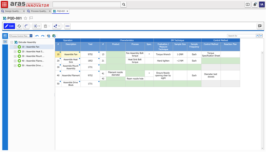Click the green icon of operation 20
266x152 pixels.
(x=20, y=52)
